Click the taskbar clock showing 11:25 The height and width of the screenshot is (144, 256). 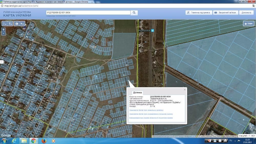247,141
